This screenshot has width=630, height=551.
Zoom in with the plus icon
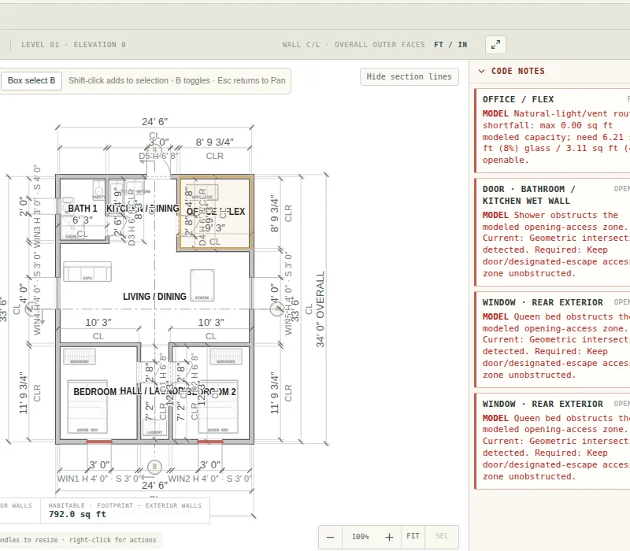click(x=389, y=537)
